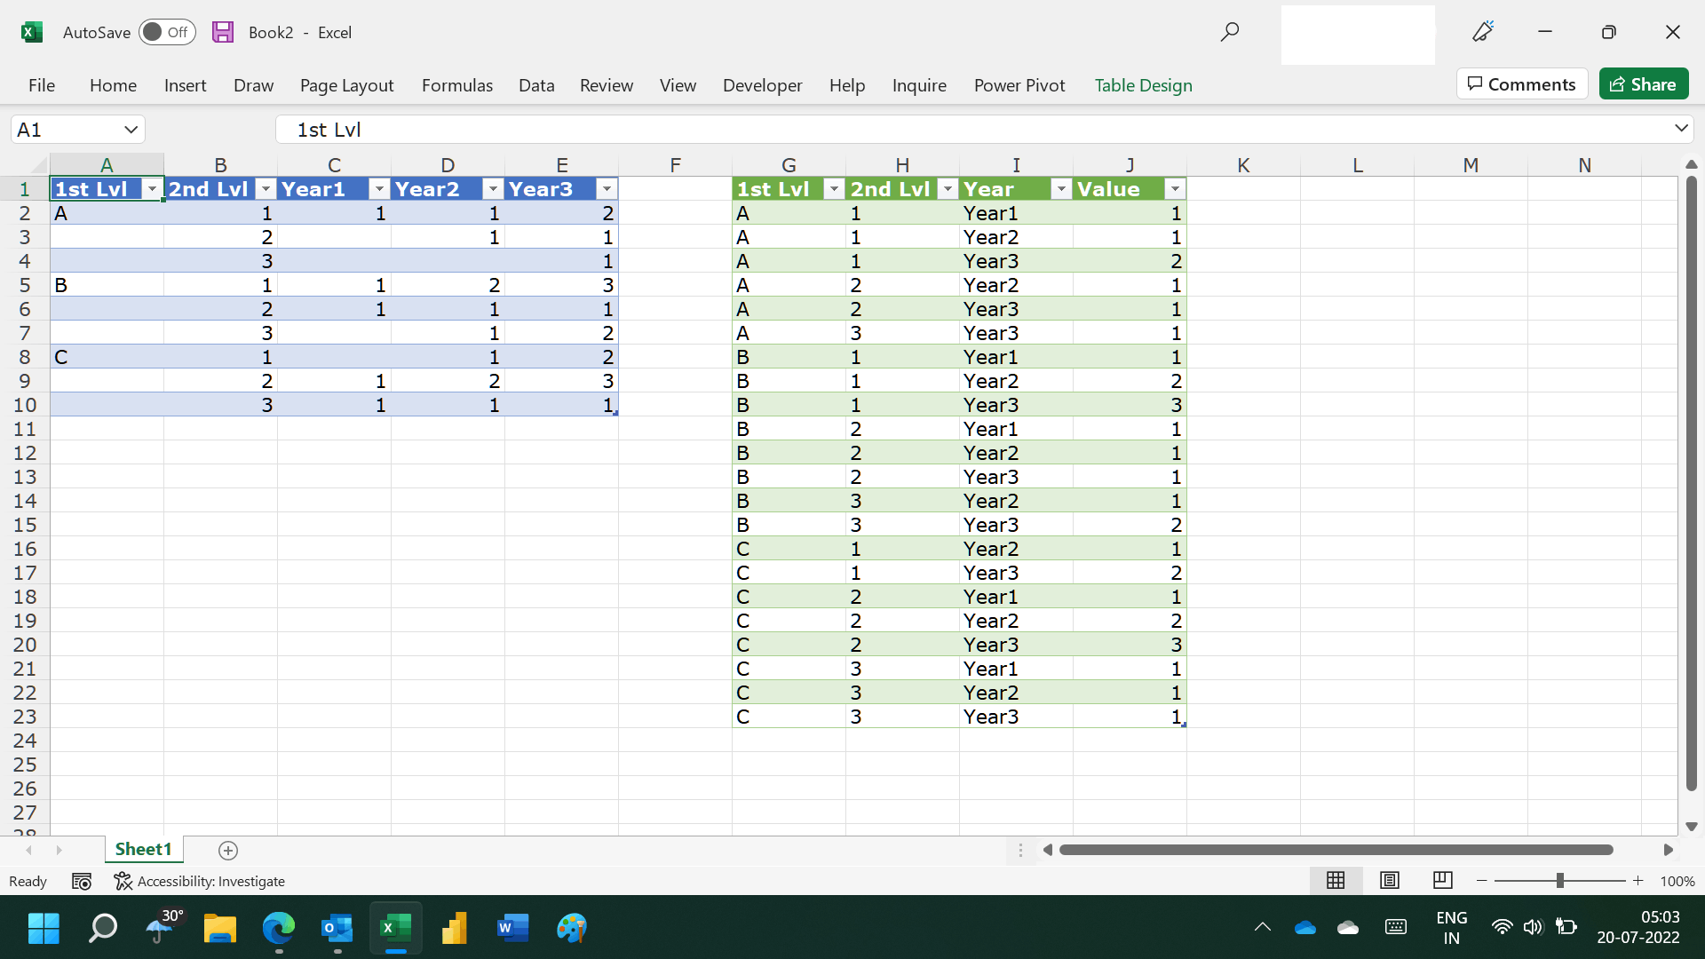Click the macro recording status bar icon

pos(82,881)
